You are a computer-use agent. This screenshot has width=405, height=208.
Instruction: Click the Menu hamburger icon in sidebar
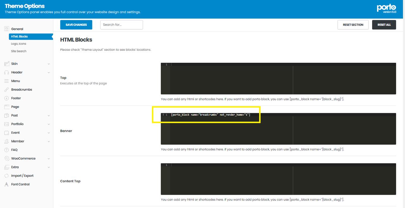click(7, 81)
